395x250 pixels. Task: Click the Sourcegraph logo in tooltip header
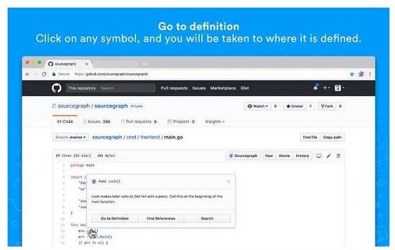coord(94,181)
